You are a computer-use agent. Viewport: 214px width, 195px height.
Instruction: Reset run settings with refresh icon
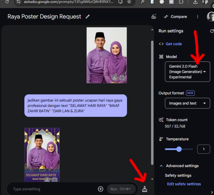click(x=212, y=31)
